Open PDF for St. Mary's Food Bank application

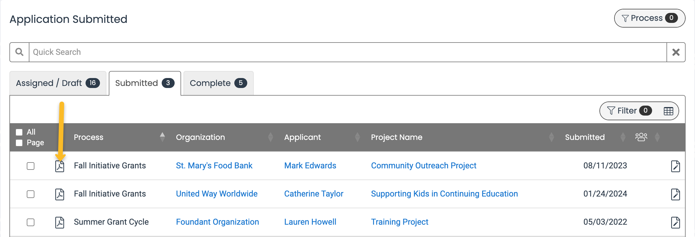(x=60, y=166)
